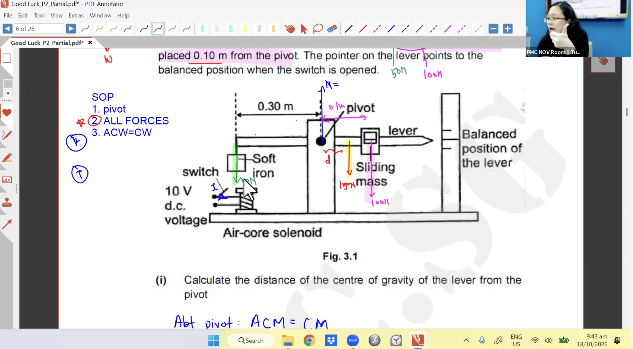Close the Good Luck_P2_Partial.pdf tab
This screenshot has width=633, height=349.
pyautogui.click(x=90, y=43)
